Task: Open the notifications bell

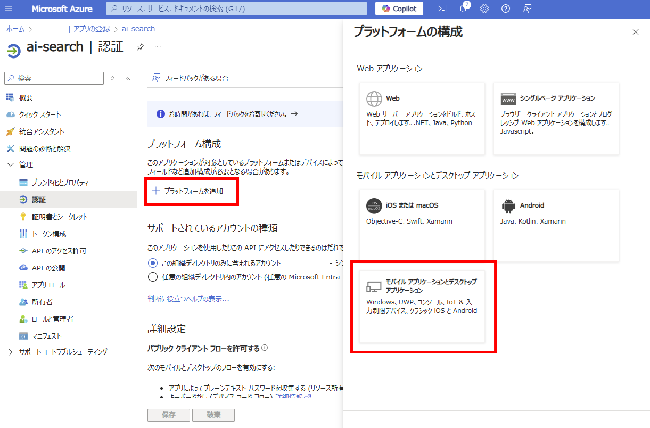Action: coord(463,9)
